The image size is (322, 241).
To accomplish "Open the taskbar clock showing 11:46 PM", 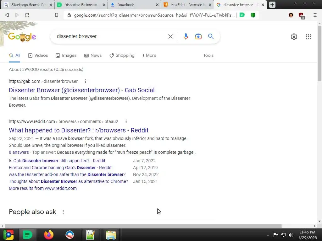I will [308, 235].
